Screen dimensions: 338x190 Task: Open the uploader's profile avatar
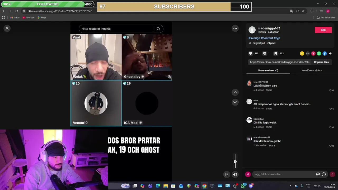(252, 30)
